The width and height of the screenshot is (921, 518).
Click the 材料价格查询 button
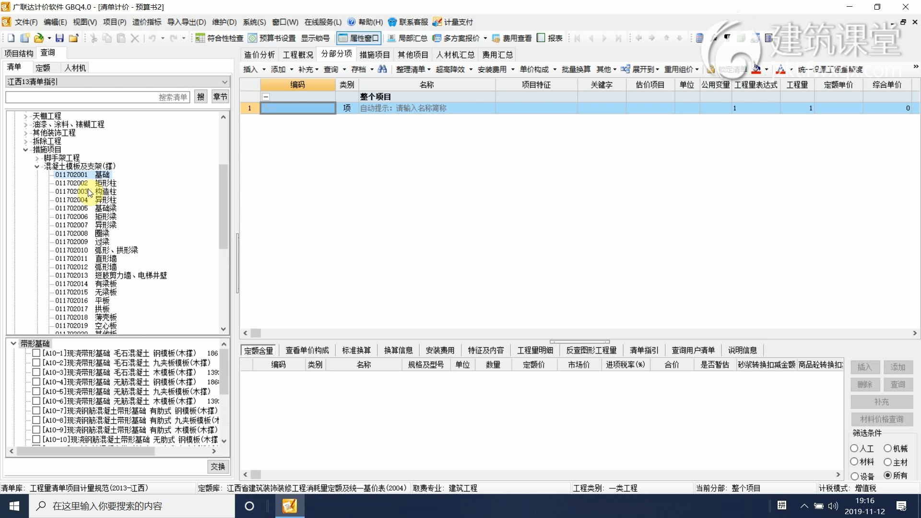(x=882, y=419)
